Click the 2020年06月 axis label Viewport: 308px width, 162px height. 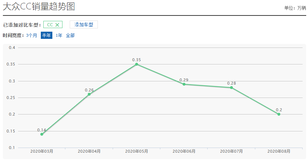click(184, 151)
